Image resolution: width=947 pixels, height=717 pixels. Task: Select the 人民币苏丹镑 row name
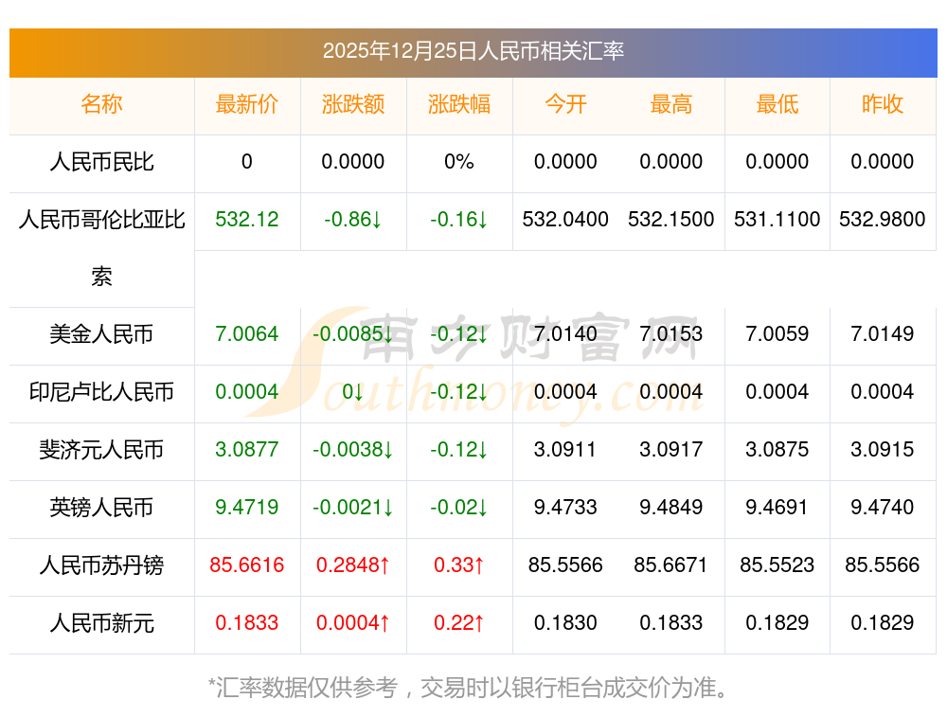[101, 565]
